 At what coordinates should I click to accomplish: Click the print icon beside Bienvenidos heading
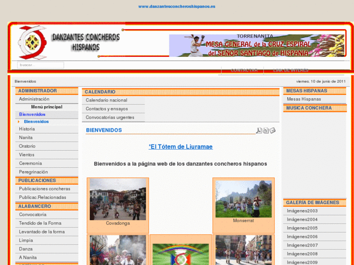click(x=266, y=130)
